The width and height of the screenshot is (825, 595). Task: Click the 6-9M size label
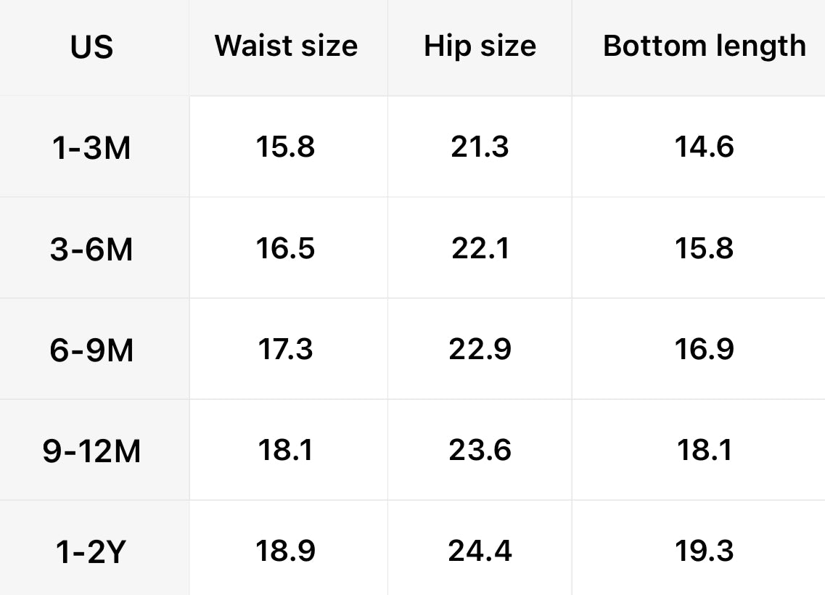[x=92, y=350]
